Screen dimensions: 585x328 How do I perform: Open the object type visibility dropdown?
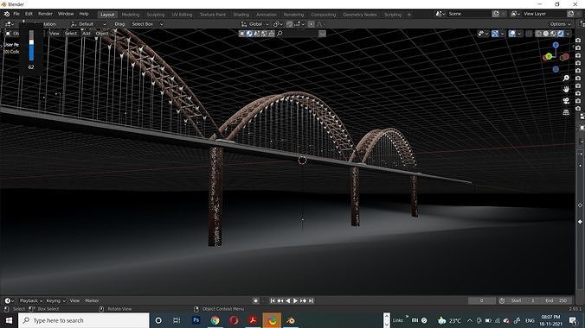click(483, 34)
